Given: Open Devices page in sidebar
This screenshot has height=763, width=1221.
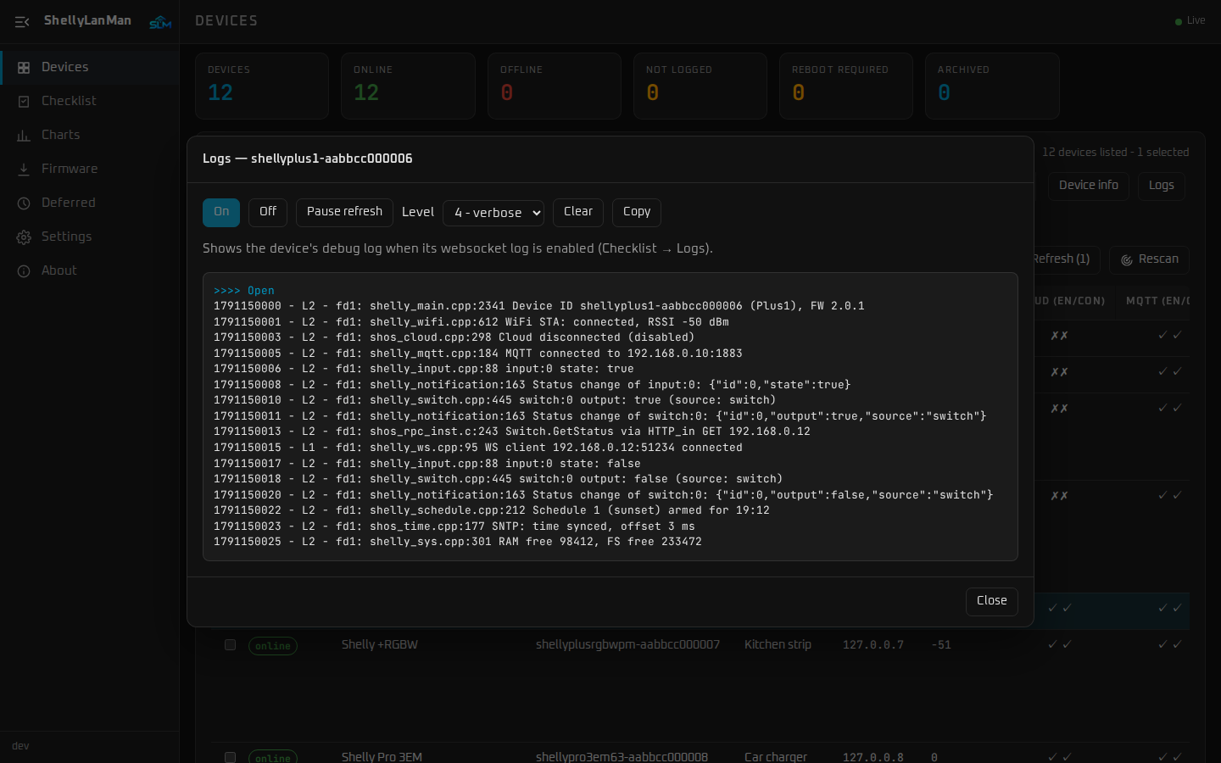Looking at the screenshot, I should tap(90, 68).
